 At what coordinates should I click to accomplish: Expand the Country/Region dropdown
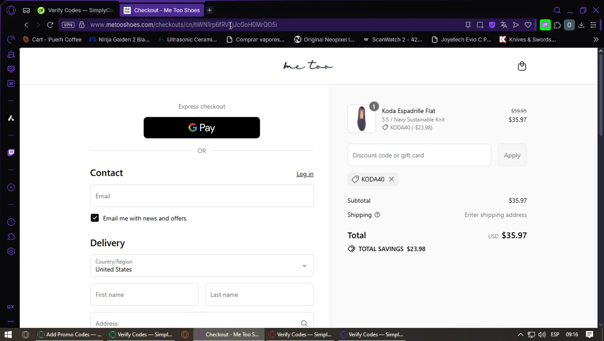coord(202,266)
